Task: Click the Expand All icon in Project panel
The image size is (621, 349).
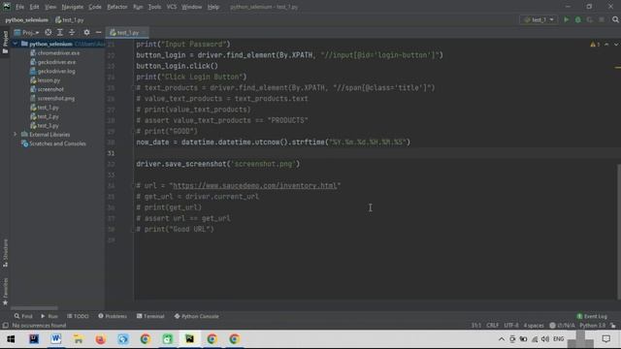Action: coord(60,32)
